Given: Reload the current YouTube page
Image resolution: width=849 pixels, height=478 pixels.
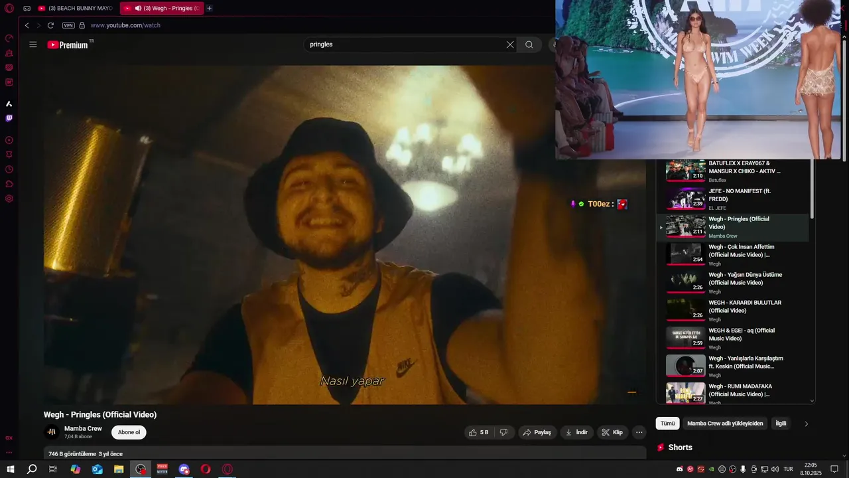Looking at the screenshot, I should 50,25.
